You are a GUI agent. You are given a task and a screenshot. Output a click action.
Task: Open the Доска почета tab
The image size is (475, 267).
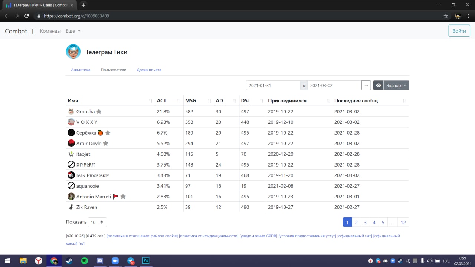pos(149,70)
